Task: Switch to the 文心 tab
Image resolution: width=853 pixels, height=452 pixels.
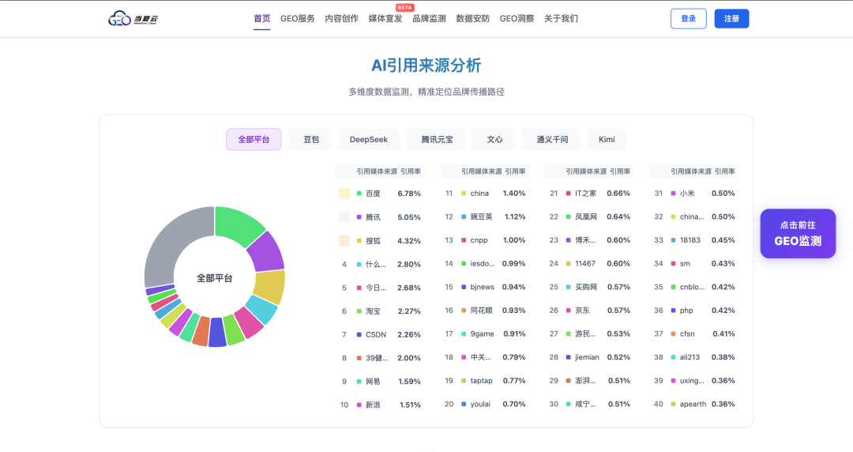Action: pos(494,139)
